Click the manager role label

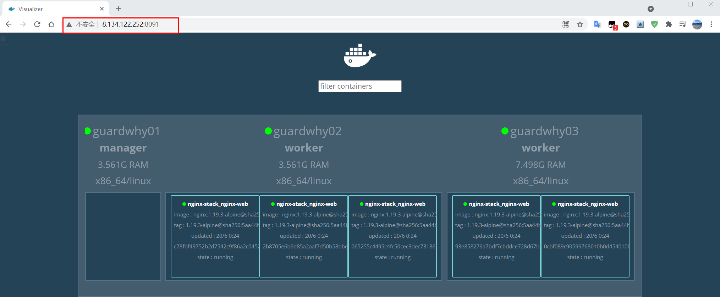[x=123, y=148]
